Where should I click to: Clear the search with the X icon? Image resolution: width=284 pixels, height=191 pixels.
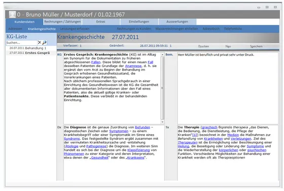click(x=40, y=43)
